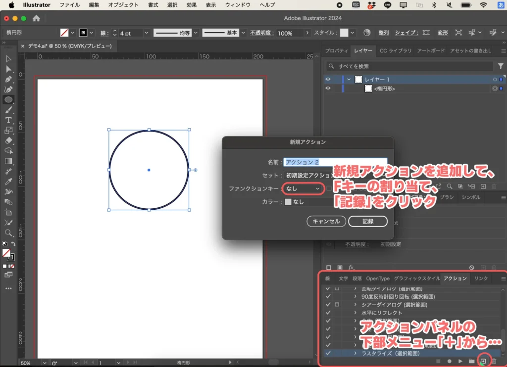
Task: Select the Zoom tool
Action: 8,233
